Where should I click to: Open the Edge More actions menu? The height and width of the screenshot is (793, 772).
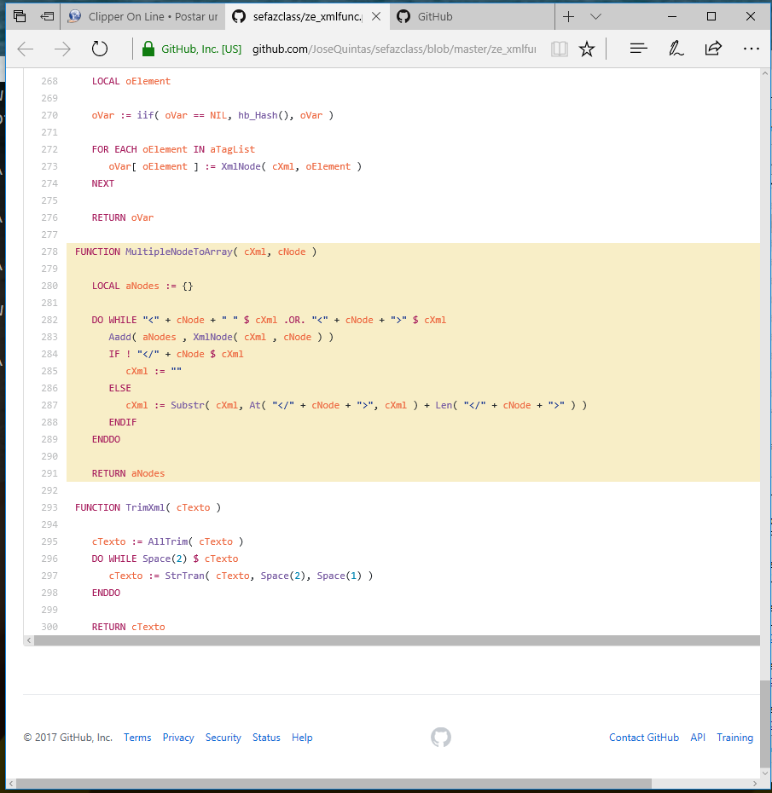[751, 49]
